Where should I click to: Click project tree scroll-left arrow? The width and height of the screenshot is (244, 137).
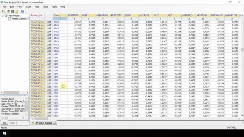(x=2, y=92)
